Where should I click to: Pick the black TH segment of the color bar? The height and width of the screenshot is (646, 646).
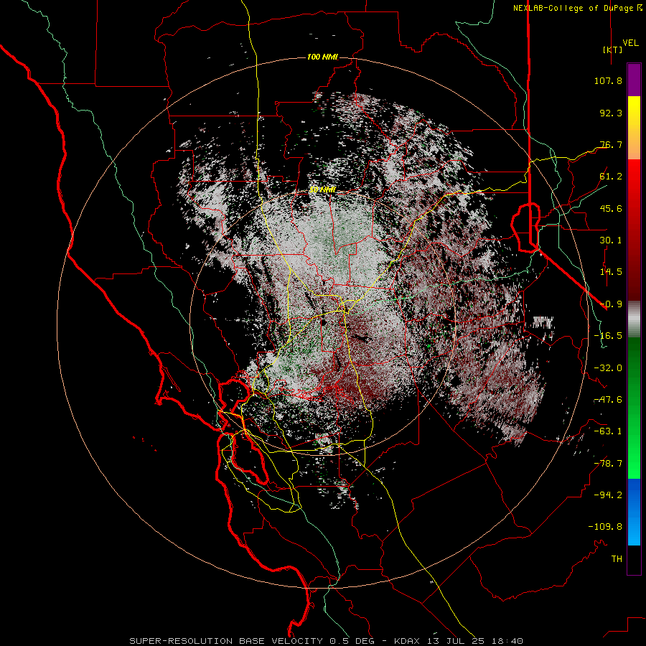pos(634,559)
